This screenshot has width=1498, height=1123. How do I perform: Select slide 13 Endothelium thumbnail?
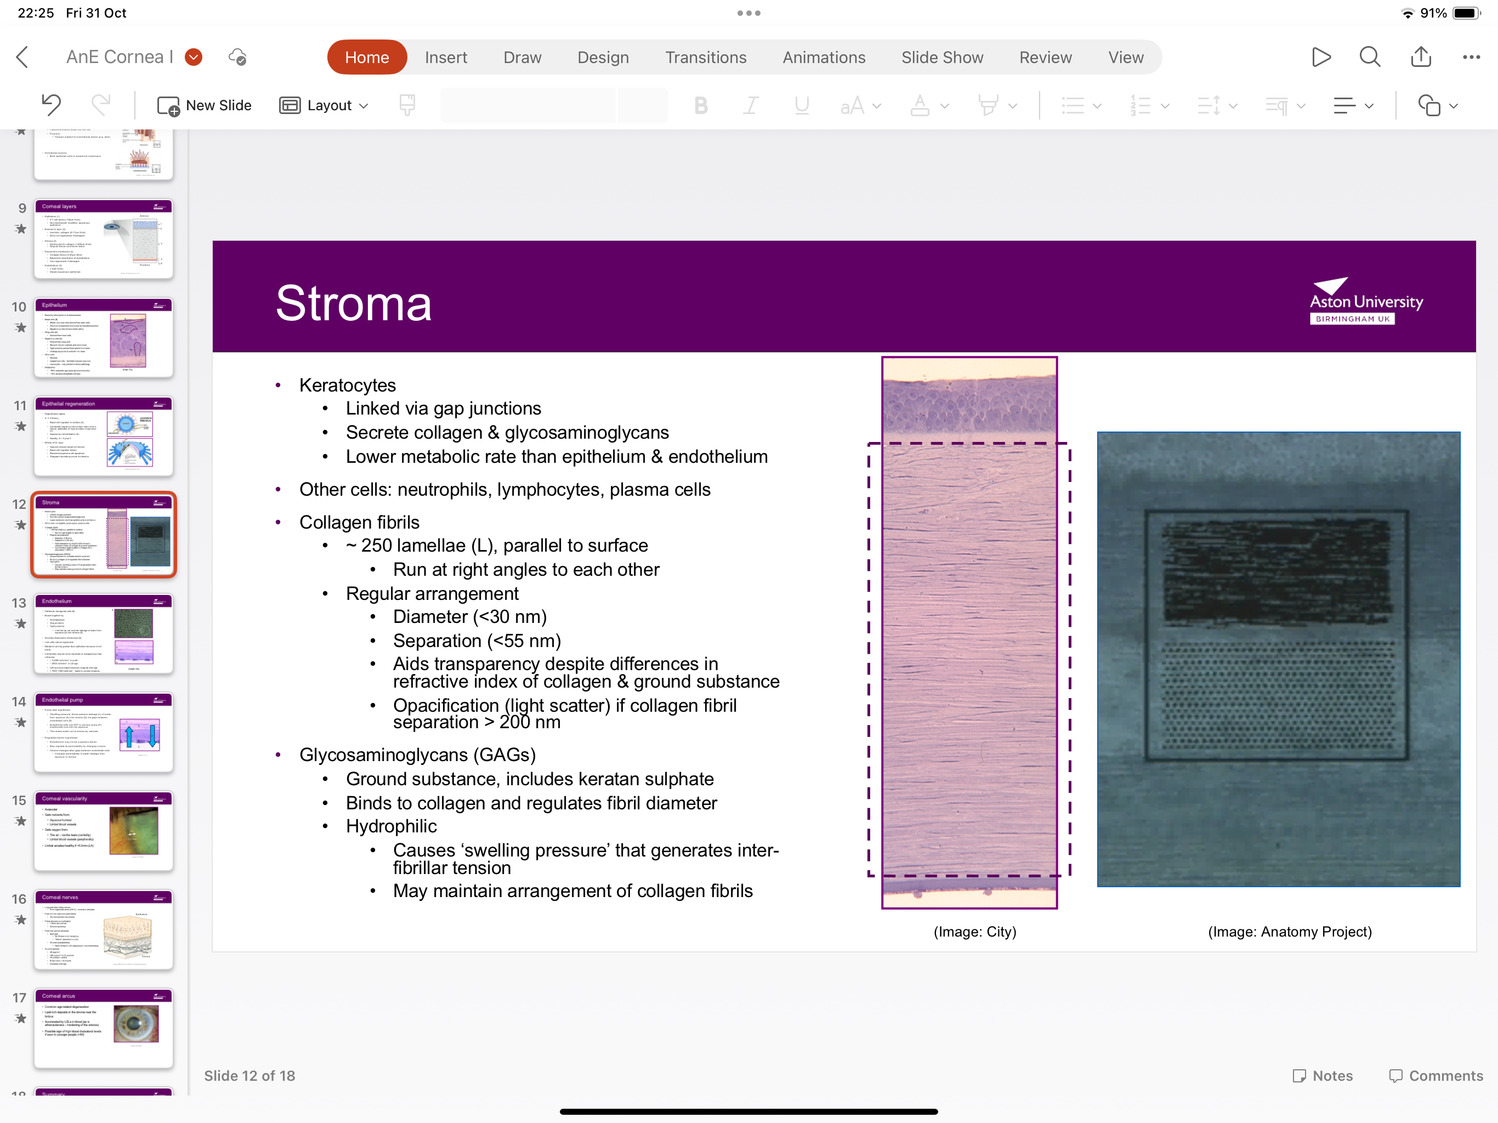coord(103,633)
